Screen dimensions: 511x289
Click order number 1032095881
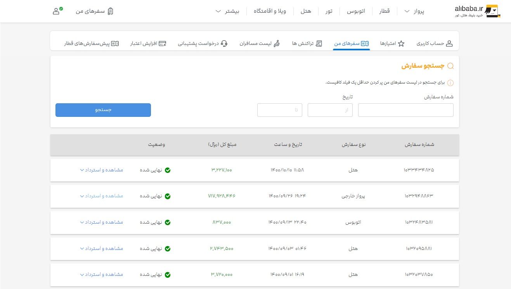(x=419, y=248)
